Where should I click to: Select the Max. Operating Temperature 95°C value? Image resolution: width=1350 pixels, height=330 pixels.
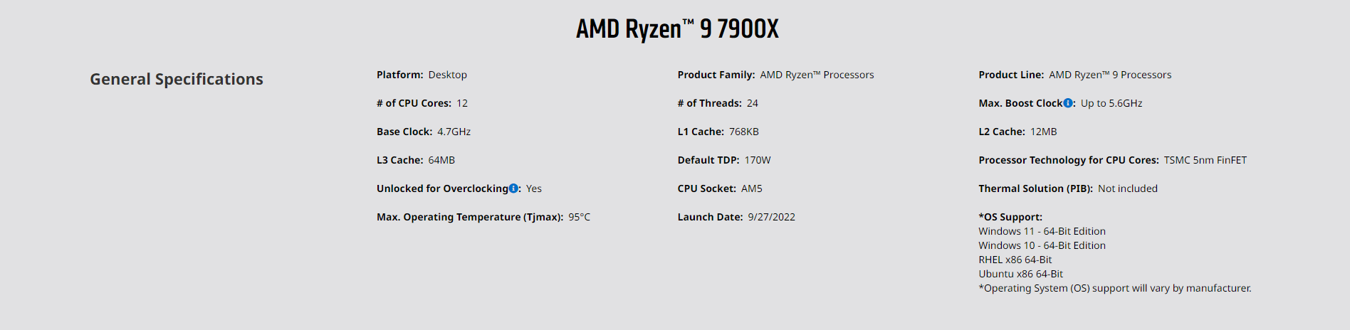point(579,217)
